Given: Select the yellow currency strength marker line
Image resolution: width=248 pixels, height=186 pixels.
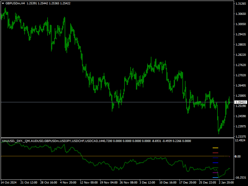Looking at the screenshot, I should coord(215,148).
